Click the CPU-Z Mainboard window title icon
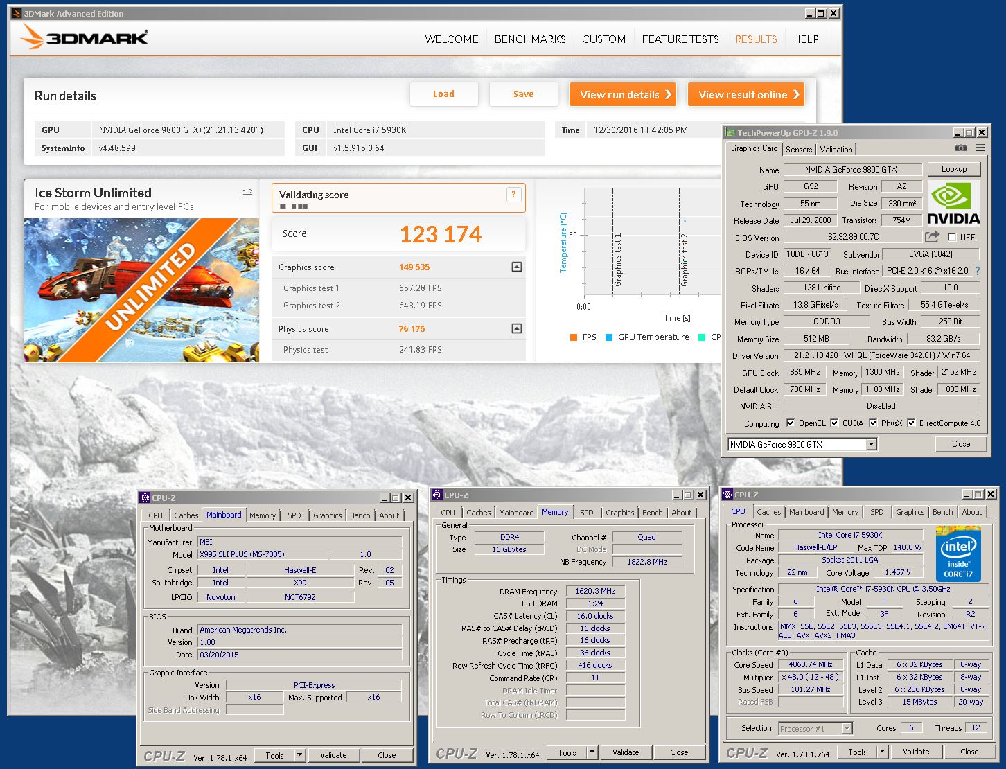 coord(145,497)
